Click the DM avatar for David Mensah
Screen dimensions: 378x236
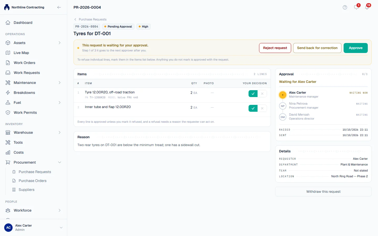[283, 117]
